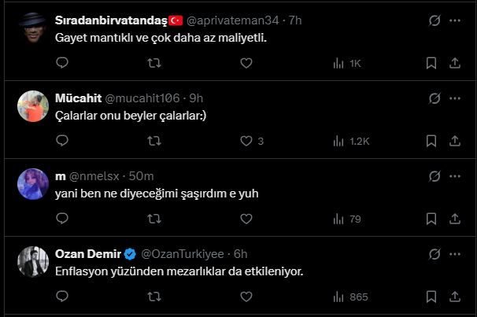Like Mücahit's tweet with 3 likes
The height and width of the screenshot is (317, 477).
pos(252,141)
